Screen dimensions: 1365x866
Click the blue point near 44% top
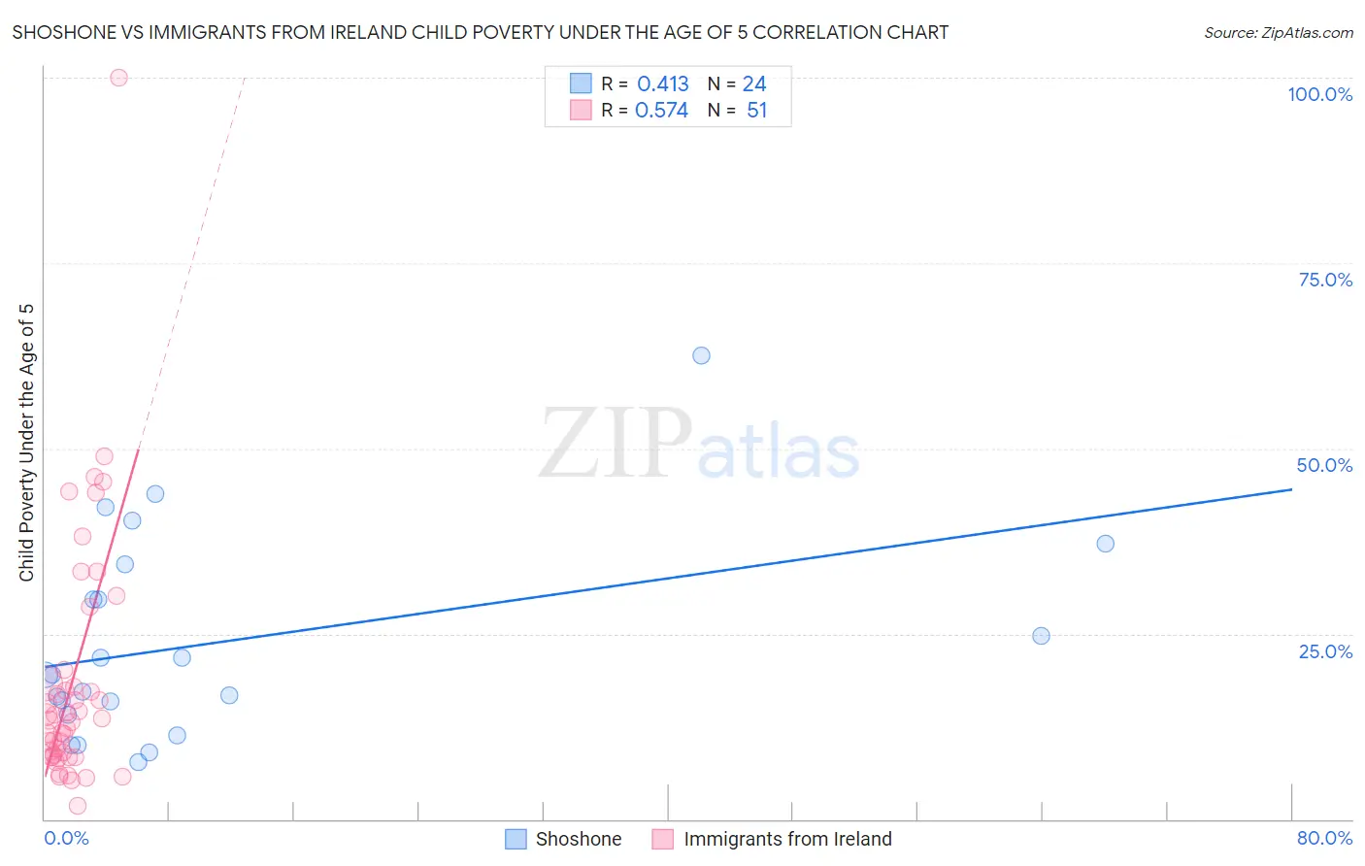pos(154,494)
